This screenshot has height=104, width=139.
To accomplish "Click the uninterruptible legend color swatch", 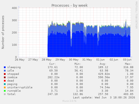I will (5, 87).
